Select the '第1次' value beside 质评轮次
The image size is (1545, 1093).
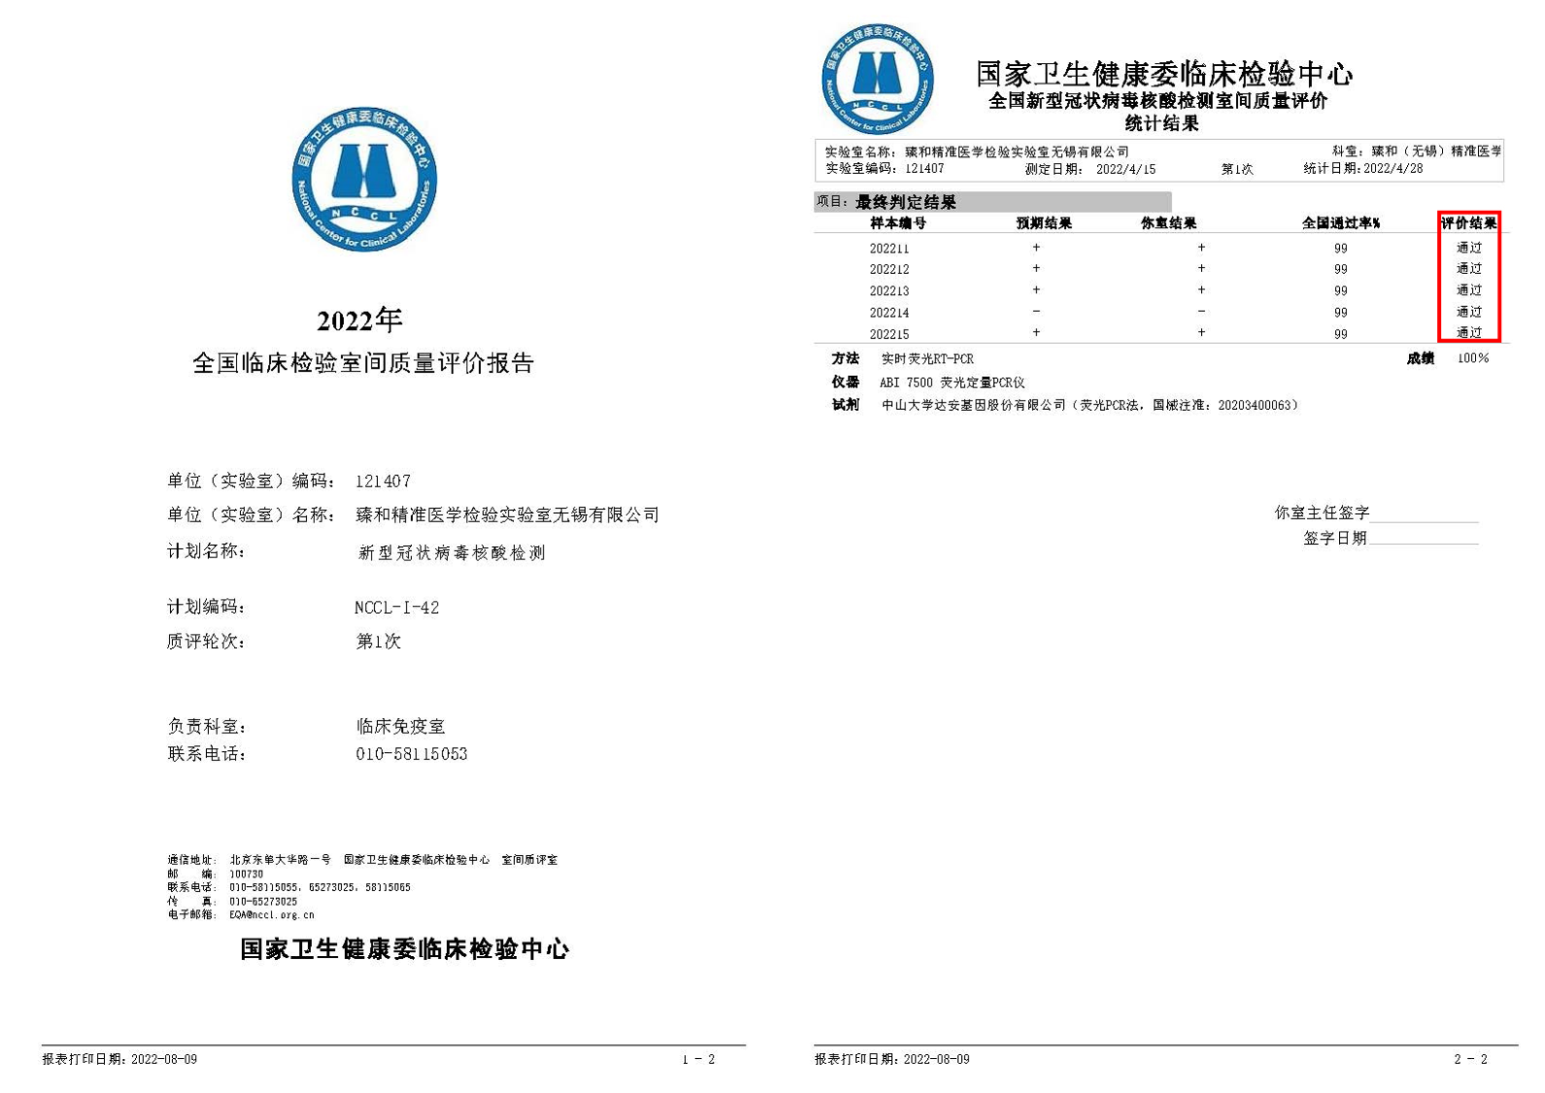tap(378, 641)
